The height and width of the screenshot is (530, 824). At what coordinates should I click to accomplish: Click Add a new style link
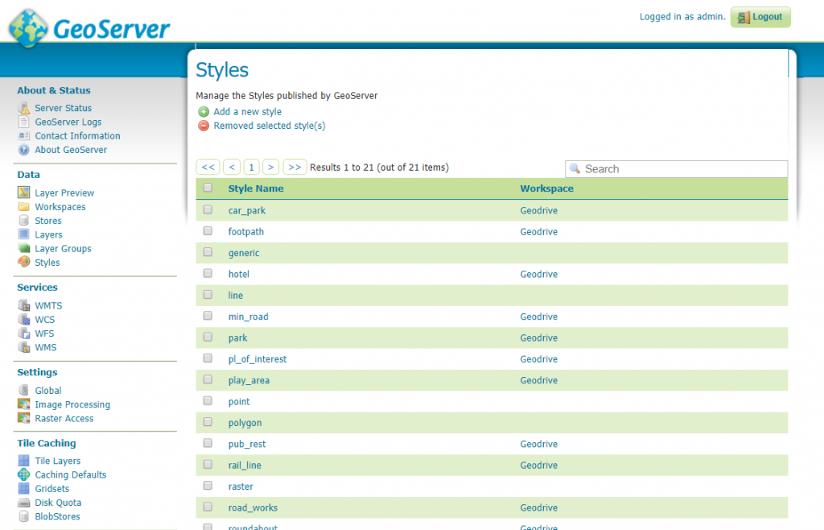point(248,111)
